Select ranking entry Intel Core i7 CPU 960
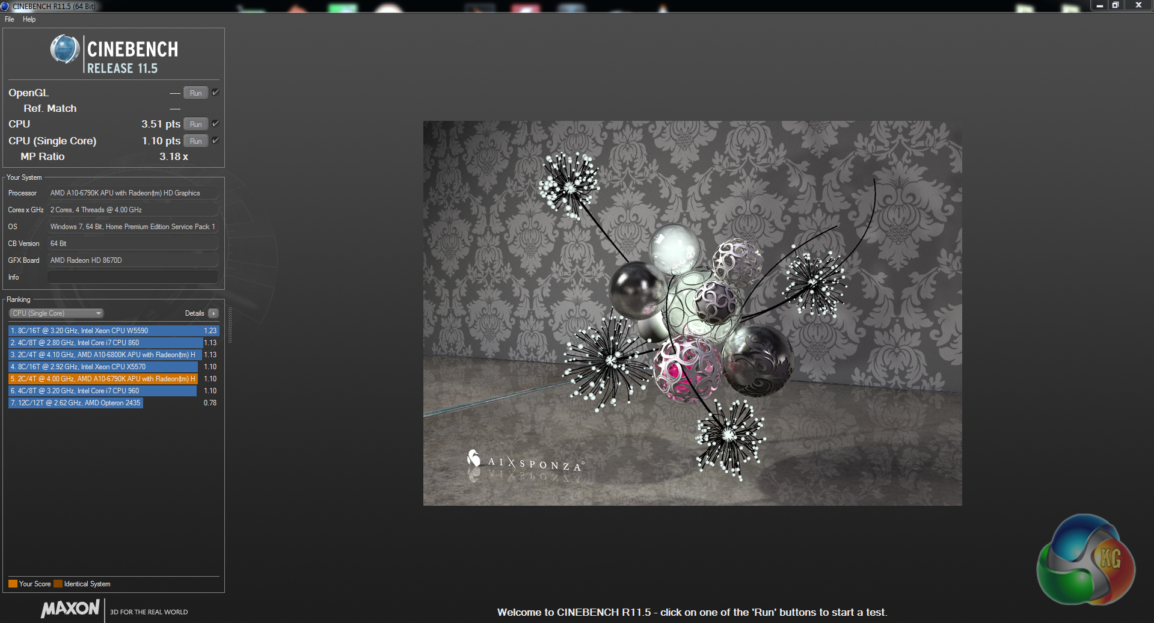 114,391
